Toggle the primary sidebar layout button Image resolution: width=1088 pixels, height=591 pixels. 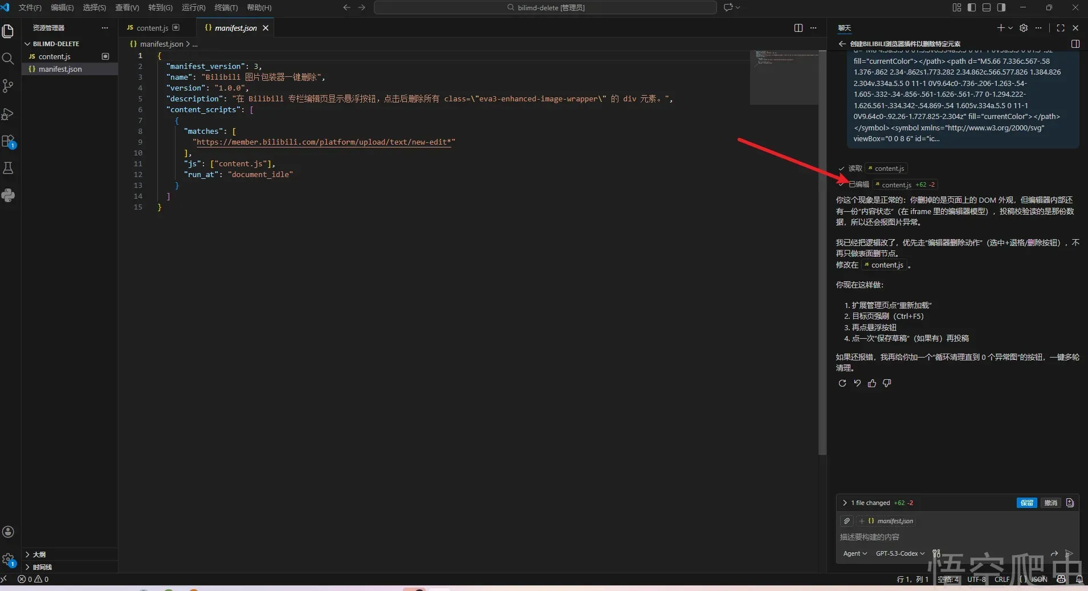point(972,7)
